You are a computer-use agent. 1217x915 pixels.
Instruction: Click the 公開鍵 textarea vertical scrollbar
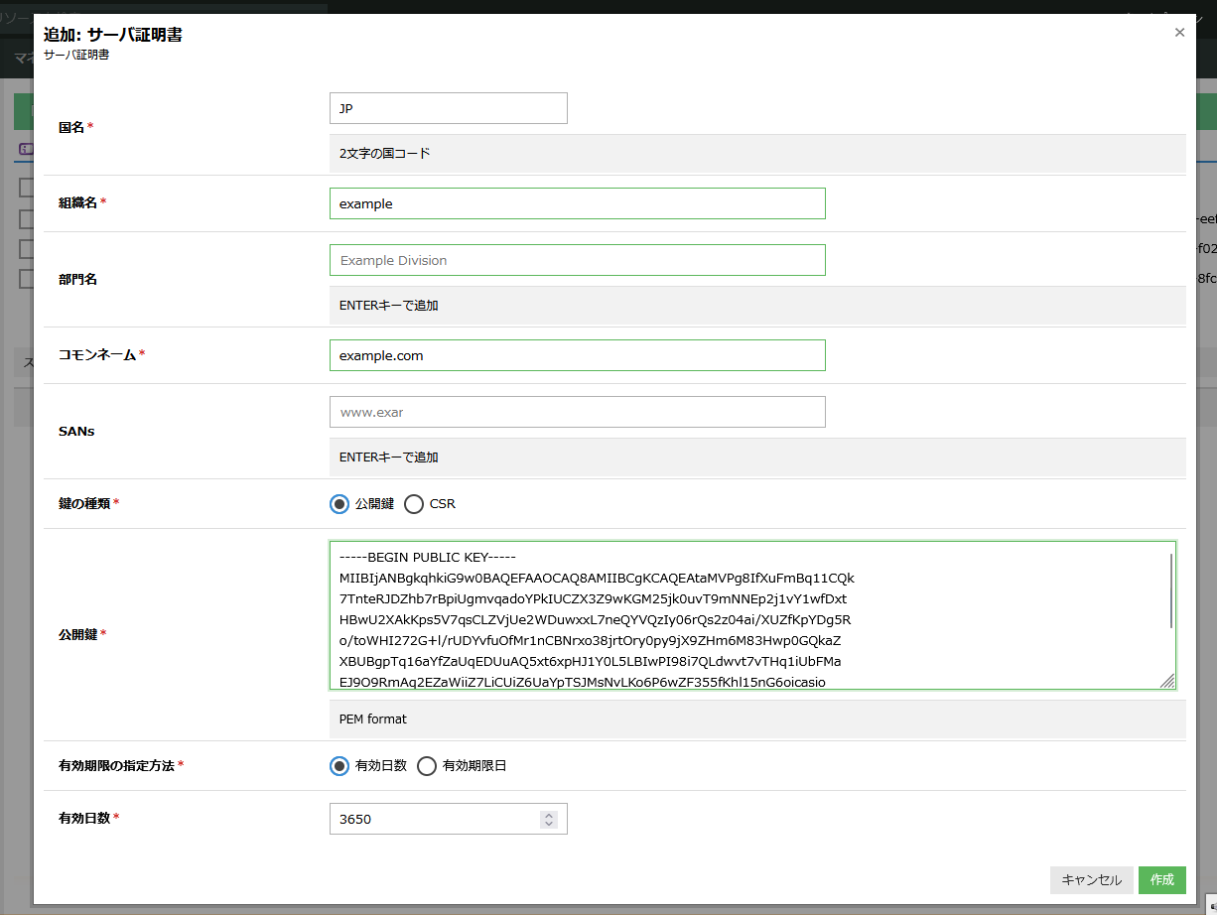tap(1171, 590)
